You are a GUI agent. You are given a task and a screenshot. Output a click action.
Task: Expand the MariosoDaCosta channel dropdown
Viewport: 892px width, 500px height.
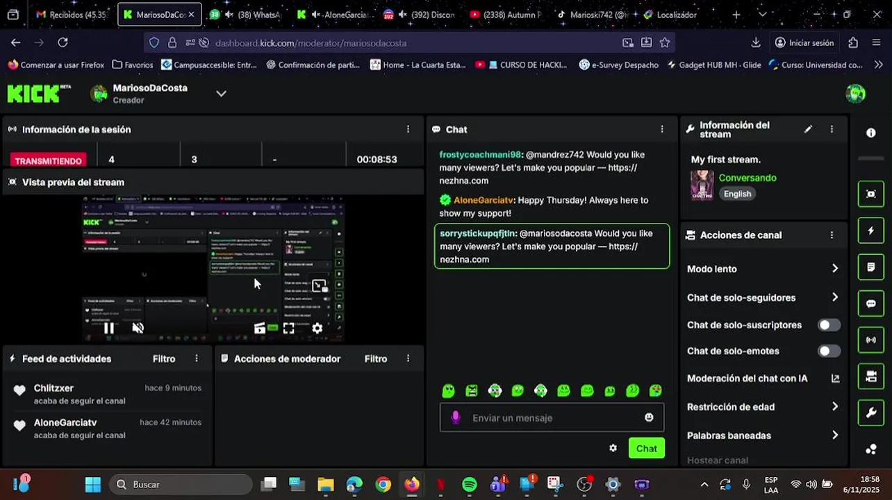[221, 93]
